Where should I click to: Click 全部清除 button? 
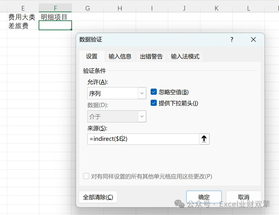(x=98, y=197)
